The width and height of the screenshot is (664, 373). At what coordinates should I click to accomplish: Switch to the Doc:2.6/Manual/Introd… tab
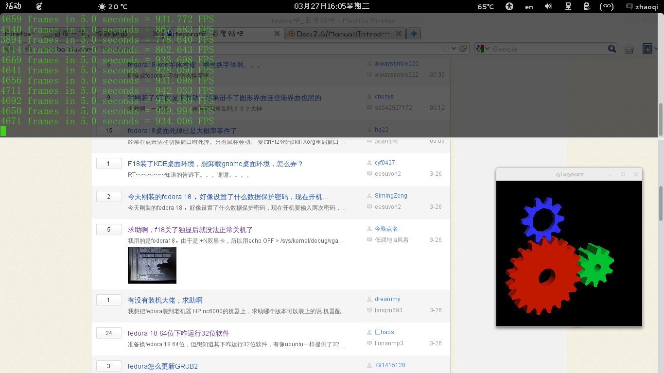coord(344,34)
